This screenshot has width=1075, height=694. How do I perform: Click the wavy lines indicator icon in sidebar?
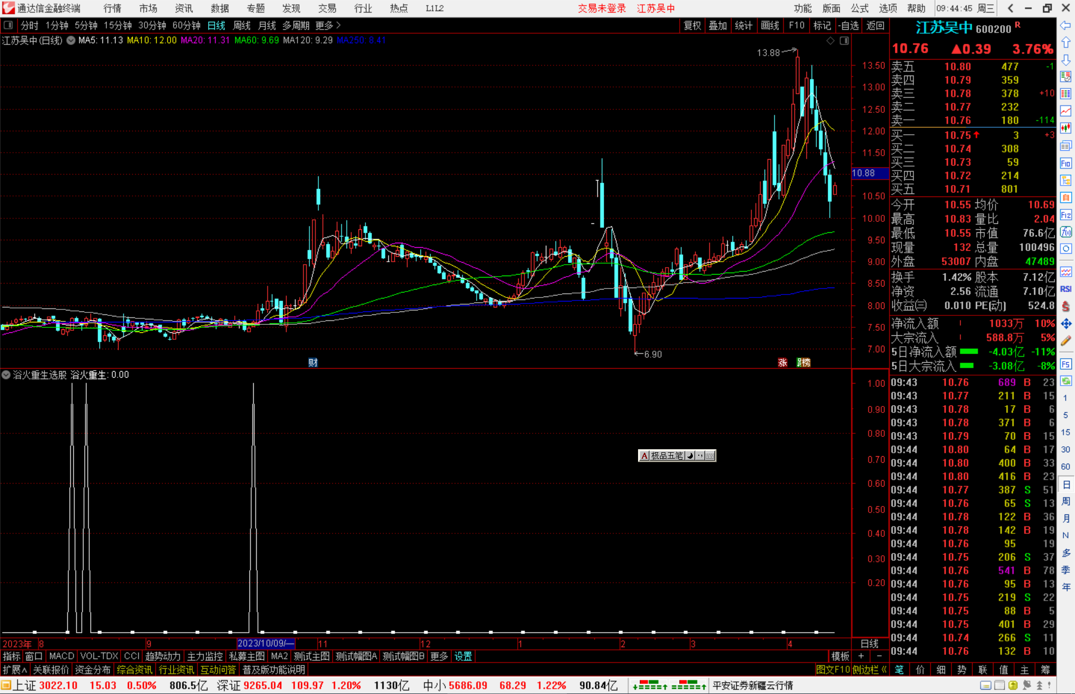(1066, 272)
